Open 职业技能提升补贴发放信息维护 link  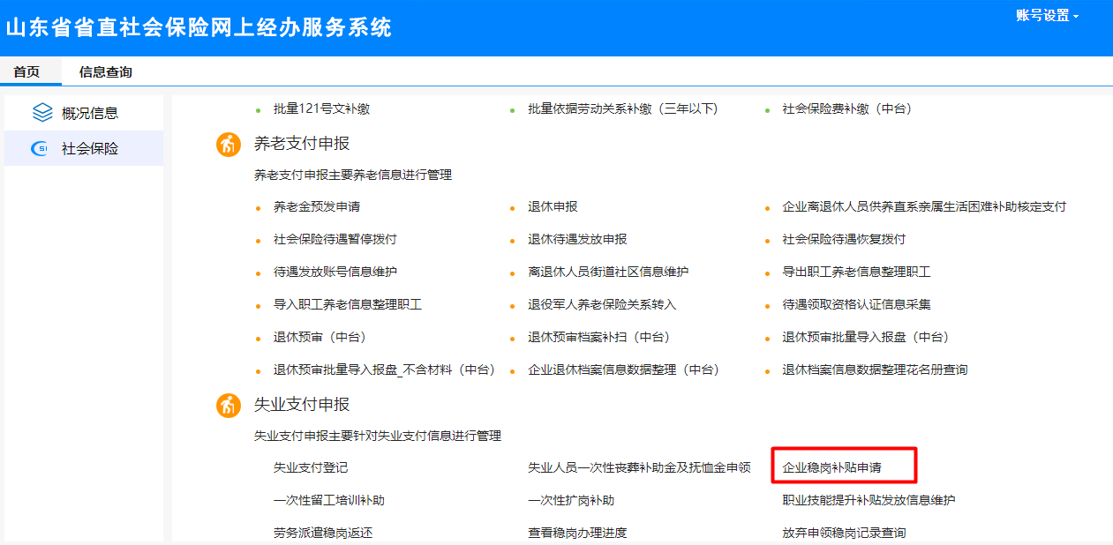coord(869,500)
